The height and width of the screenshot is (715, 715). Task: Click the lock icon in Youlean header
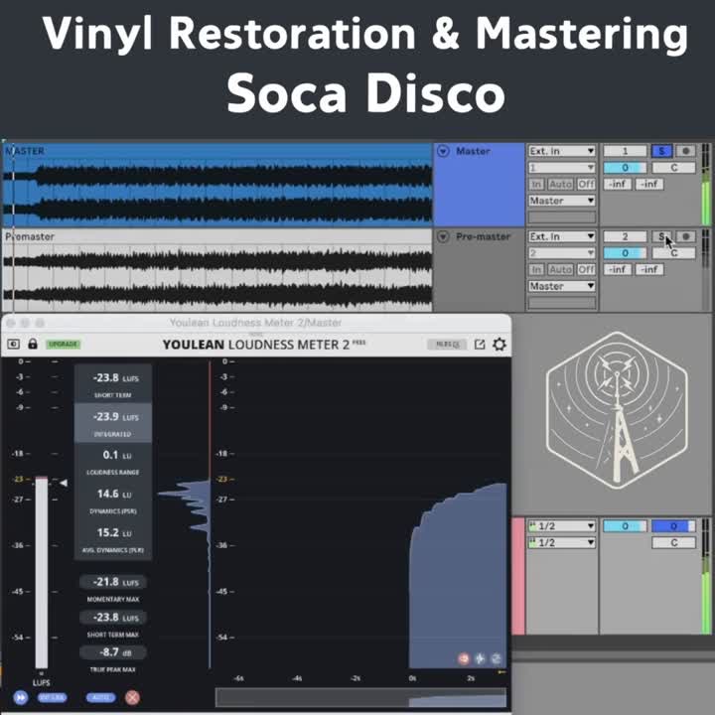point(33,344)
